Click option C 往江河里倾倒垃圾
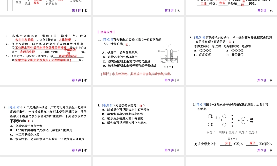The image size is (277, 166). (x=25, y=135)
